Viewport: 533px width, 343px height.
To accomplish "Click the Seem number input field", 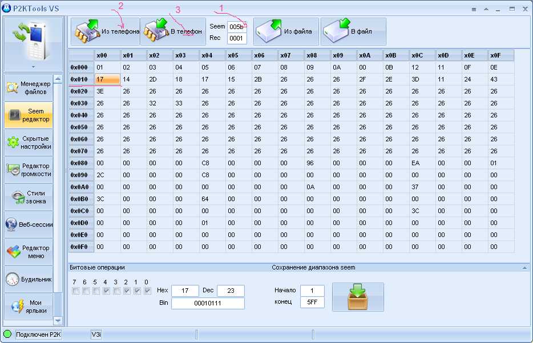I will coord(237,26).
